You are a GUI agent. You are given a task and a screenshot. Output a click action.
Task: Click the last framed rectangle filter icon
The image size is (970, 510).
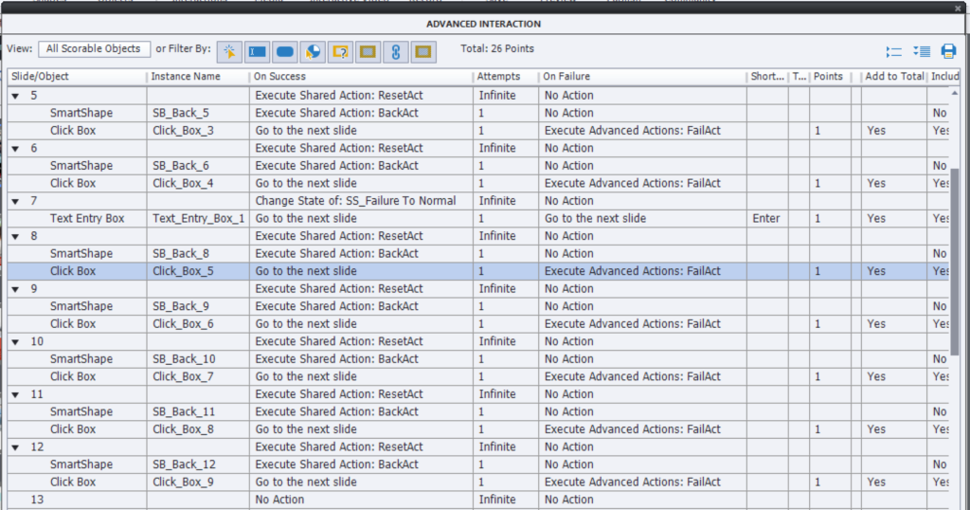(424, 51)
